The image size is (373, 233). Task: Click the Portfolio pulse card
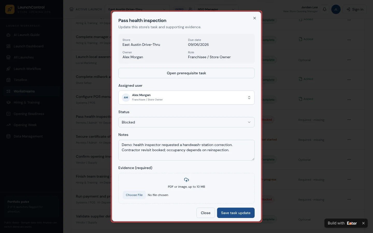point(31,207)
